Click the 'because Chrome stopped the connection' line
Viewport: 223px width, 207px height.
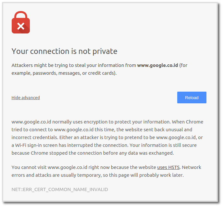click(x=93, y=153)
